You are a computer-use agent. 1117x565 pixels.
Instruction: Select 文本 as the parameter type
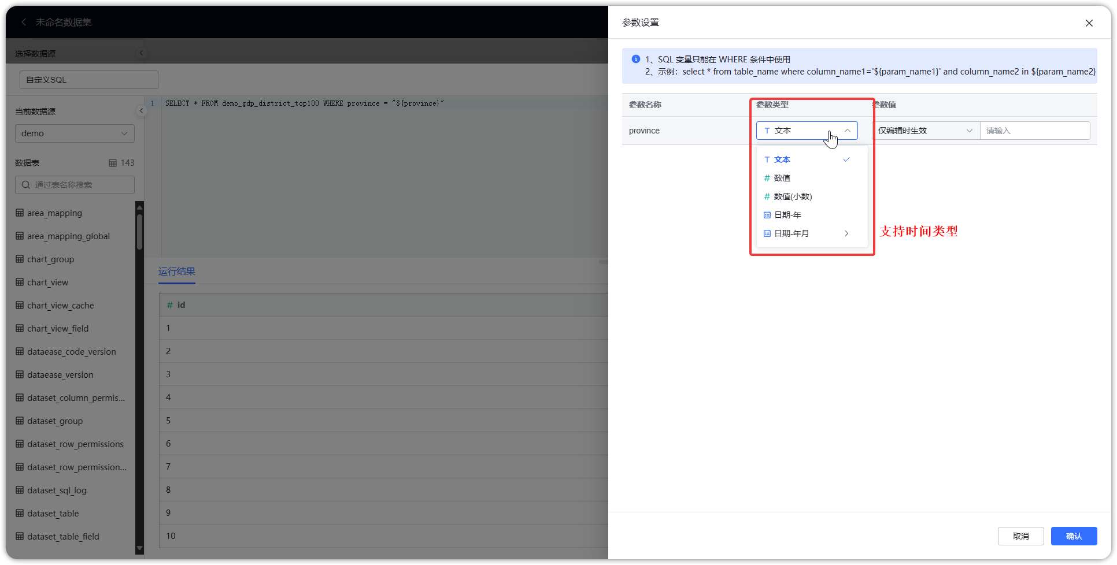pos(783,159)
